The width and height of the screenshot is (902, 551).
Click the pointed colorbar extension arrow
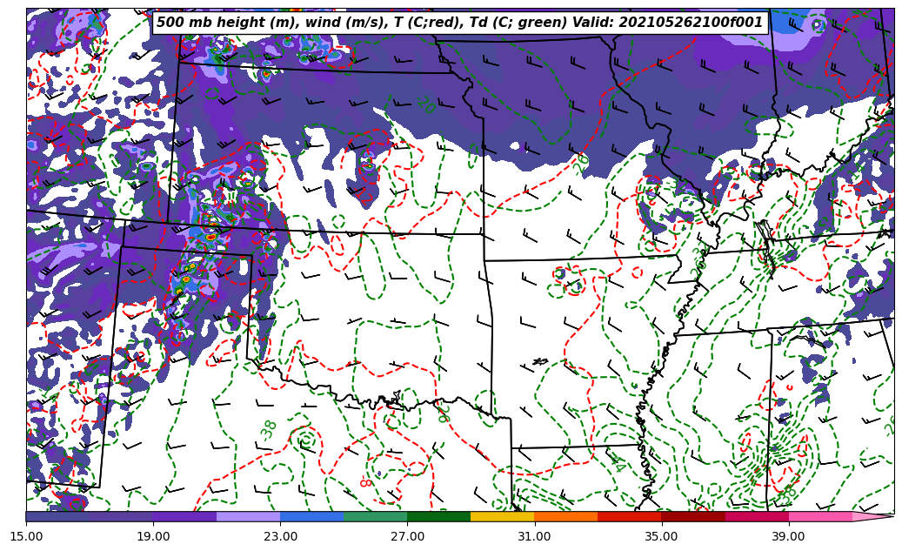click(873, 516)
